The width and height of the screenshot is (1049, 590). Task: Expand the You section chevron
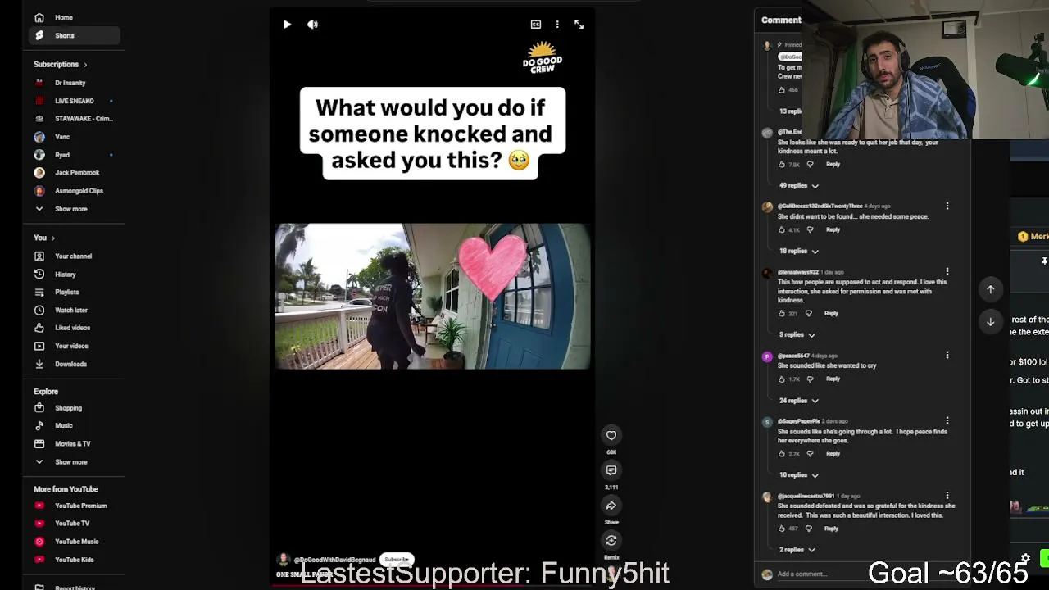[x=53, y=238]
